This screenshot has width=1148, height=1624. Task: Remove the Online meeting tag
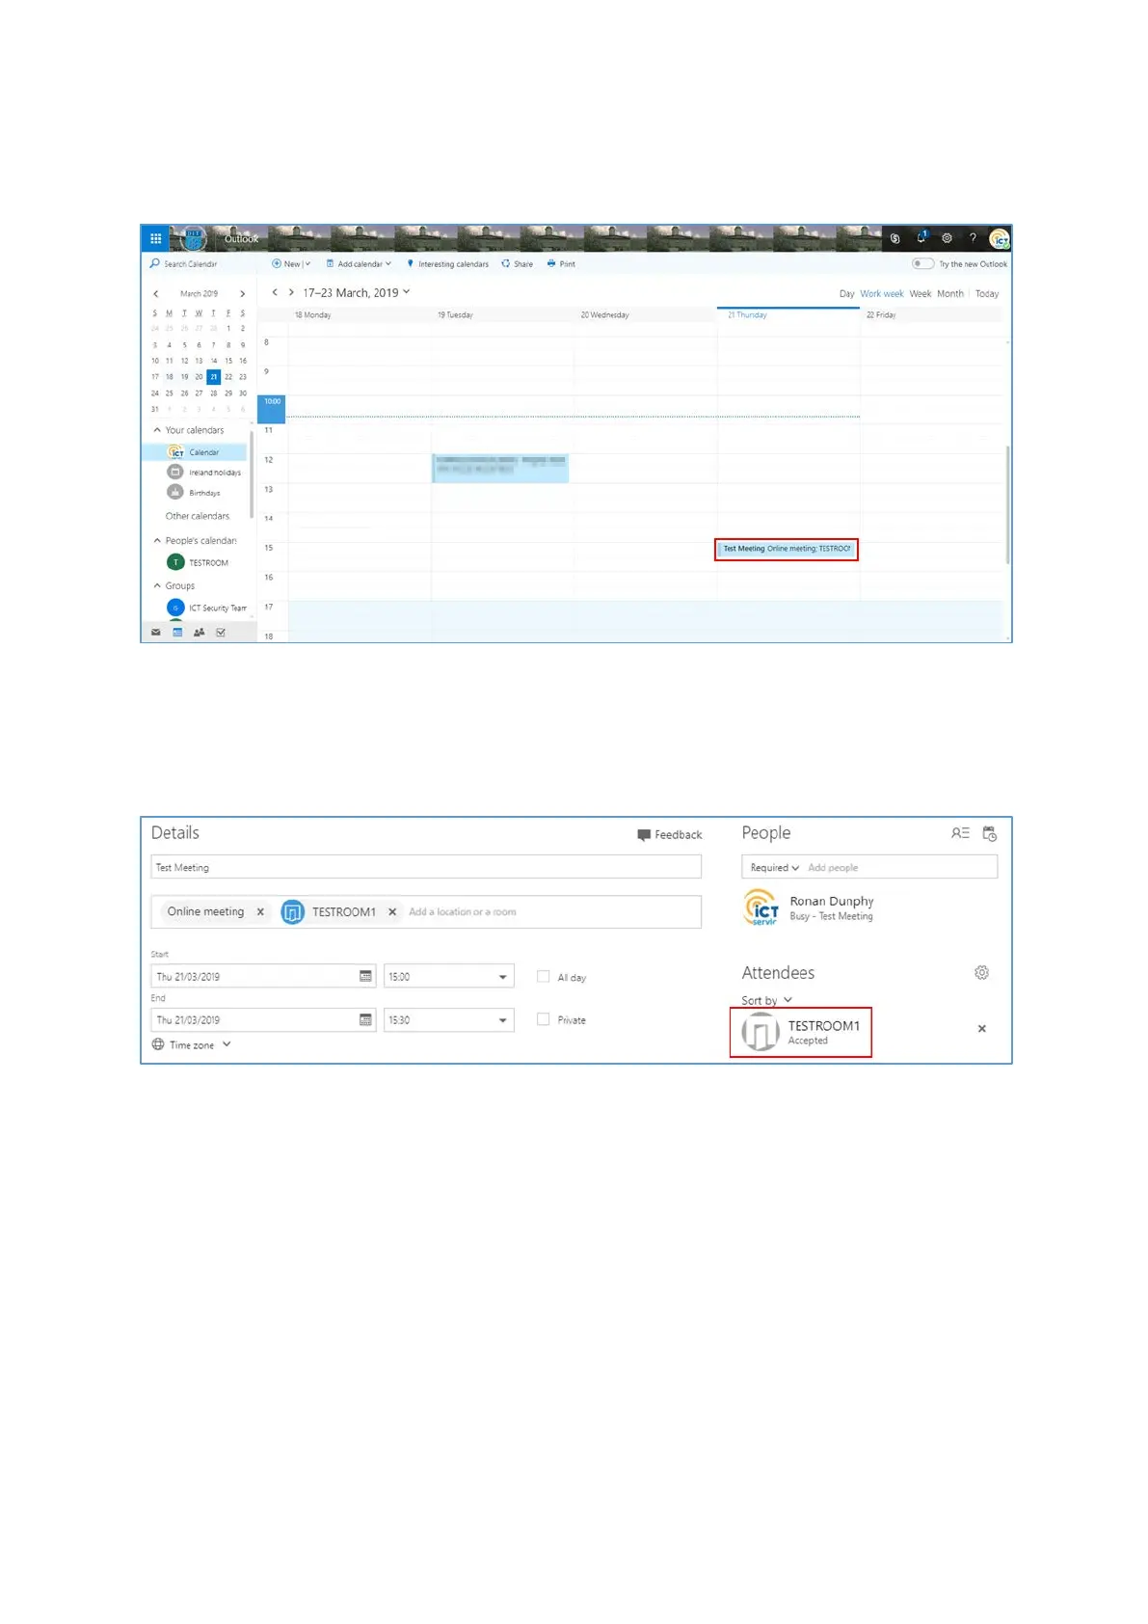click(x=260, y=911)
